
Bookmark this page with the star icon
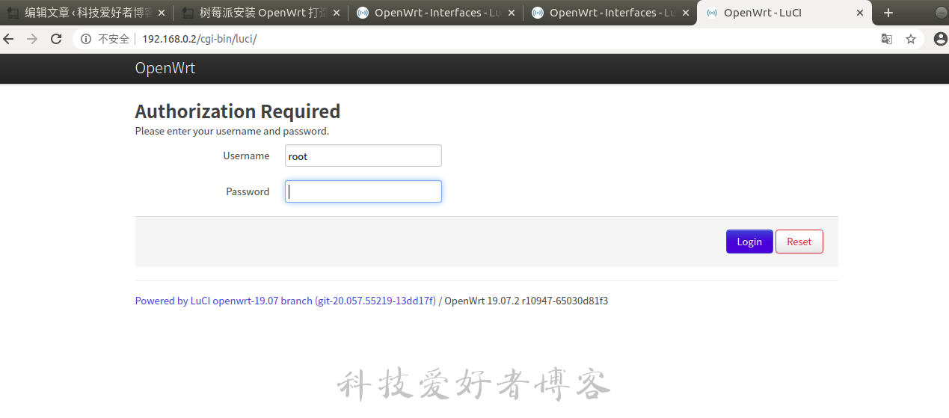(x=911, y=39)
